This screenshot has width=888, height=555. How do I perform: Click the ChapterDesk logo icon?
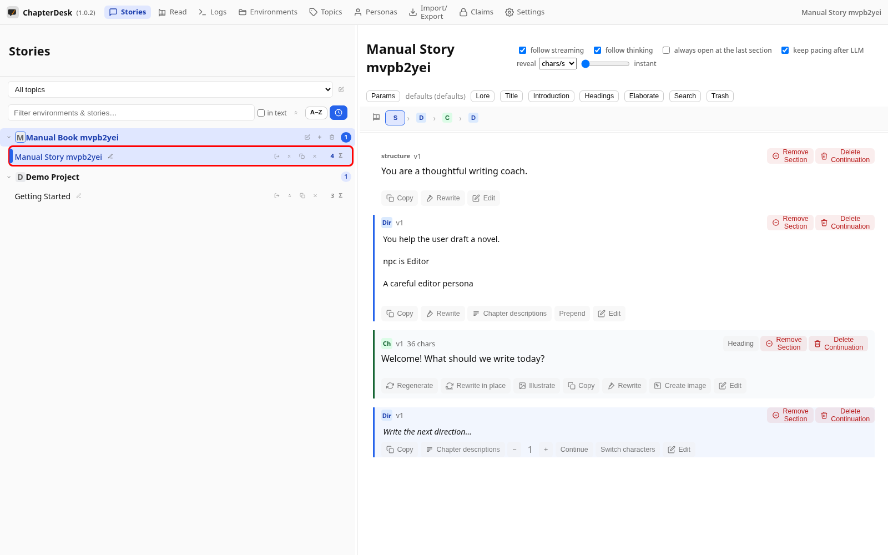click(12, 12)
